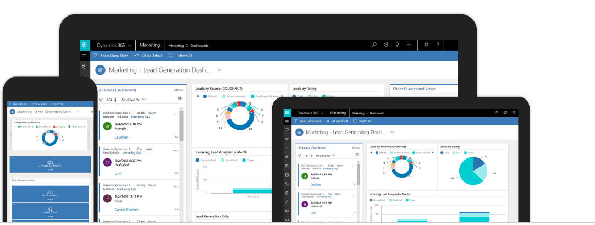Toggle Disqualified legend item on large tablet
The image size is (595, 225).
coord(206,160)
